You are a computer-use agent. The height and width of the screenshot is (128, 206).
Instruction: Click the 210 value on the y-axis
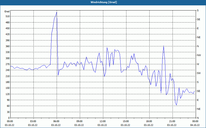pyautogui.click(x=8, y=76)
